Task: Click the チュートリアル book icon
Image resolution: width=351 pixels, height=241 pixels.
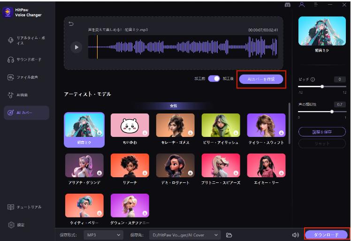Action: pos(10,207)
